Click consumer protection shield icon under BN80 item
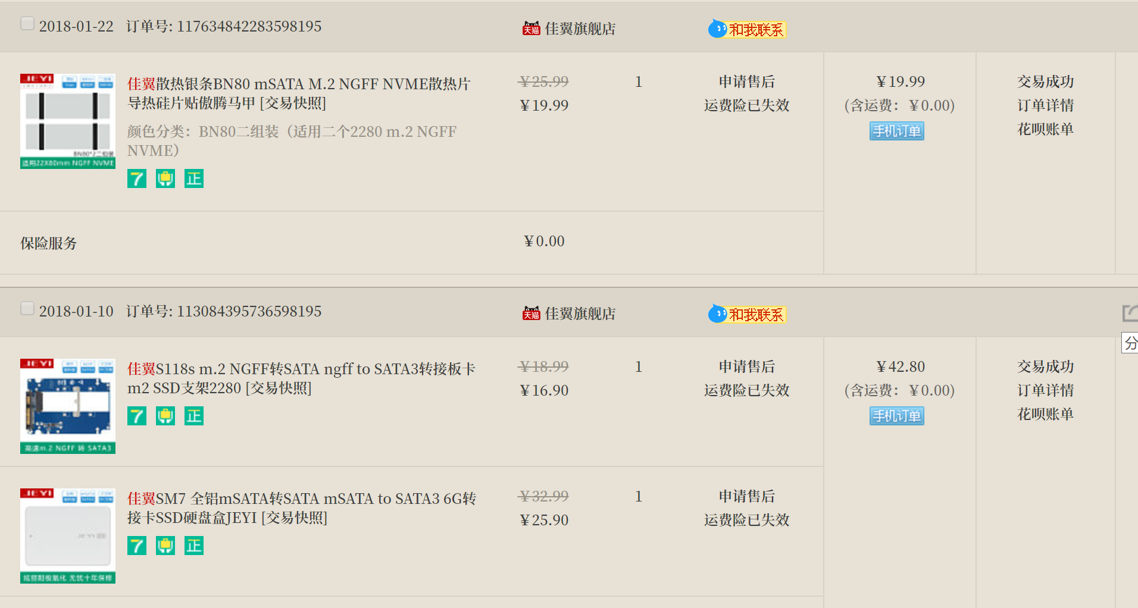Screen dimensions: 1138x608 point(165,178)
